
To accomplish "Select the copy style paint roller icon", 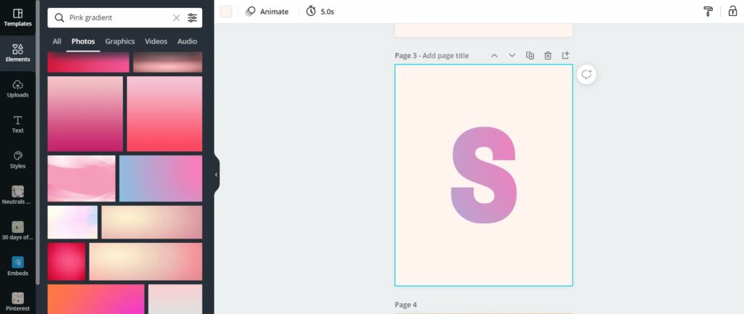I will point(708,12).
